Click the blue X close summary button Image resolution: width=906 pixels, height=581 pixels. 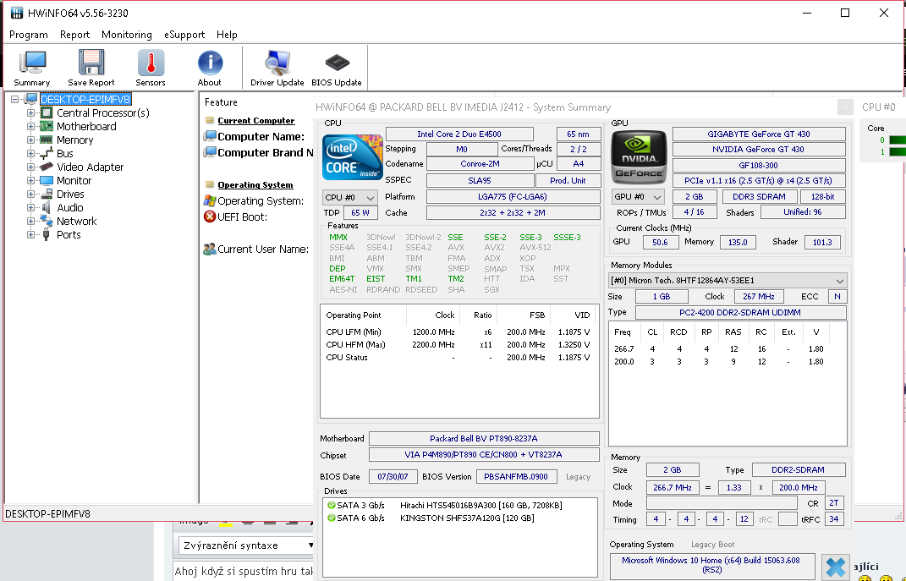pyautogui.click(x=835, y=567)
